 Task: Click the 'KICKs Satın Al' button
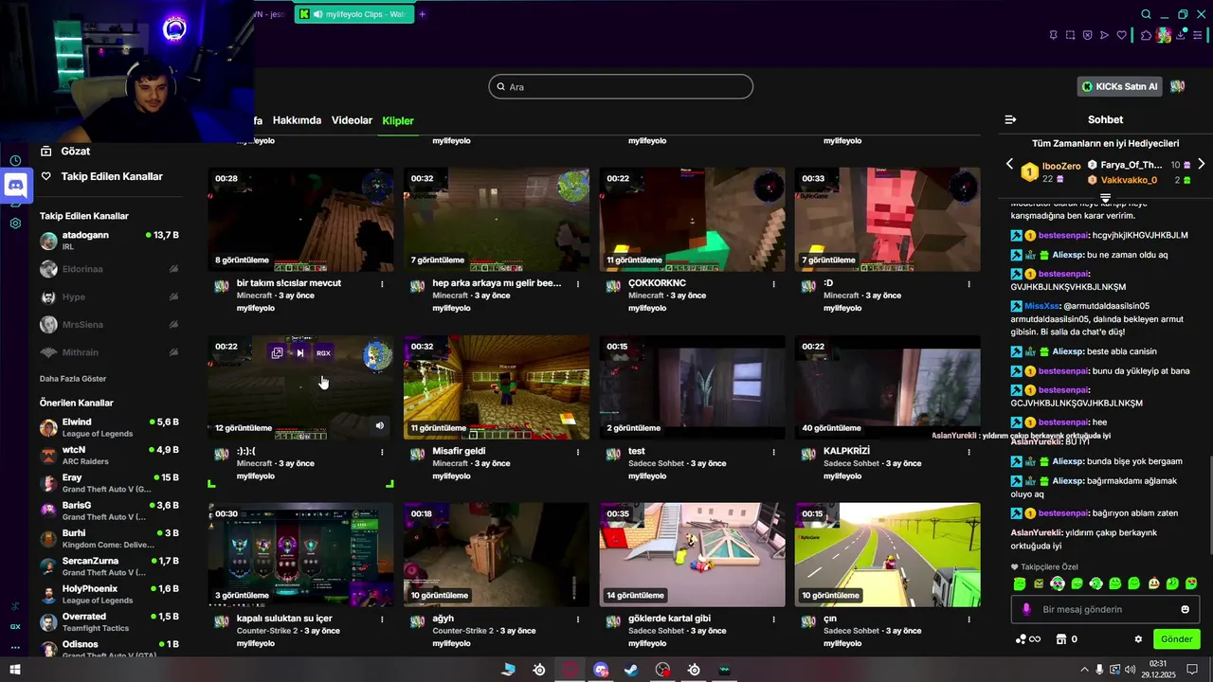pyautogui.click(x=1120, y=86)
